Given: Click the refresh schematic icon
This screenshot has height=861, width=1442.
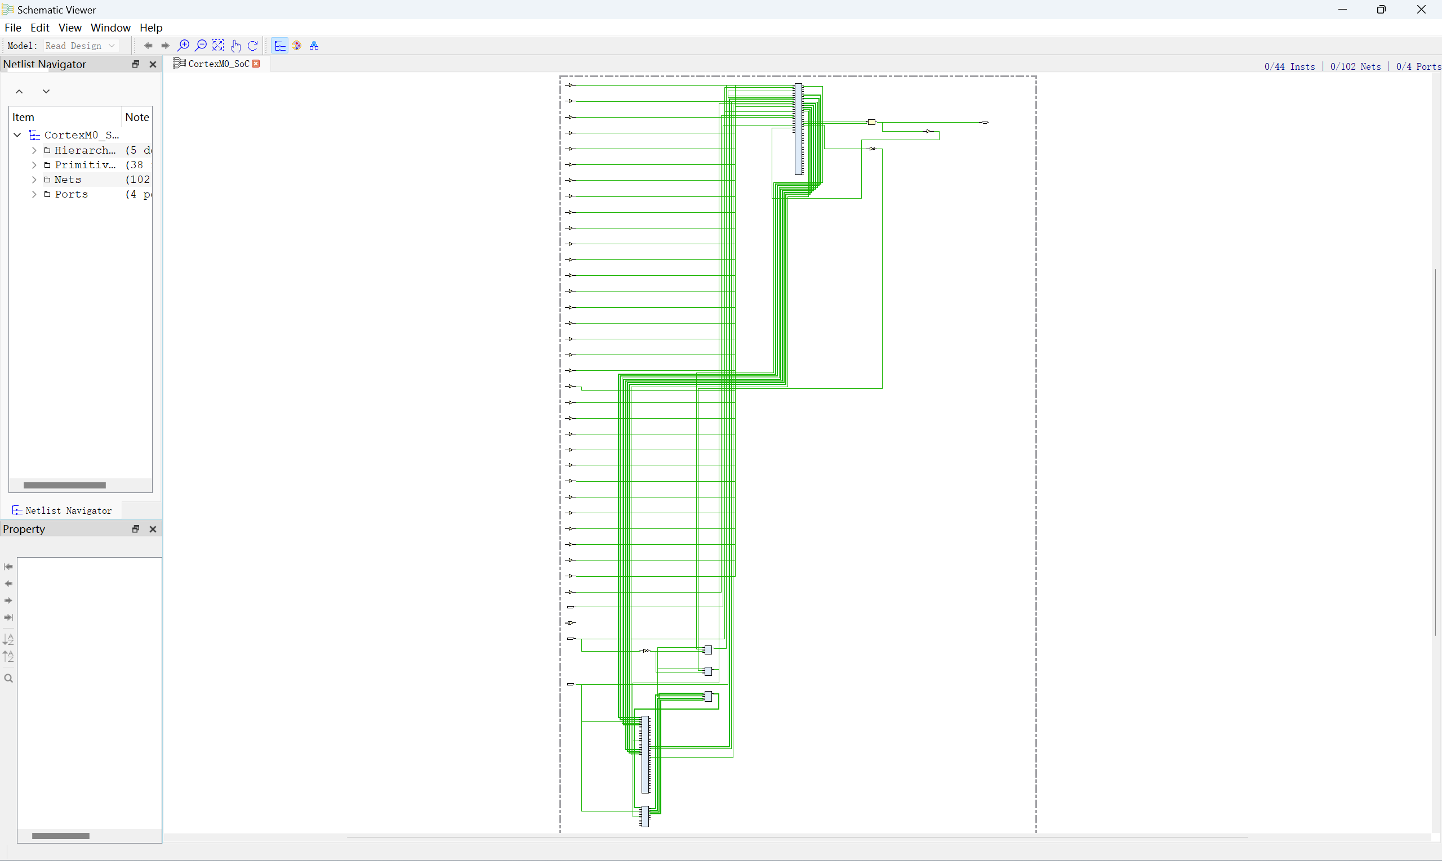Looking at the screenshot, I should pyautogui.click(x=252, y=46).
